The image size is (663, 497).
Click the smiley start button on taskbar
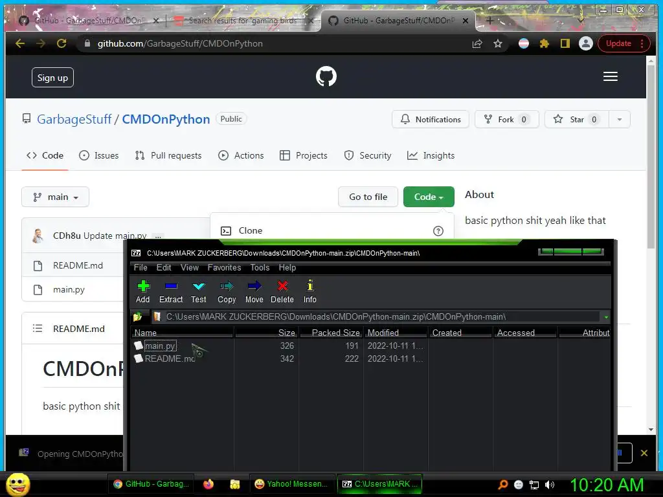pos(17,484)
